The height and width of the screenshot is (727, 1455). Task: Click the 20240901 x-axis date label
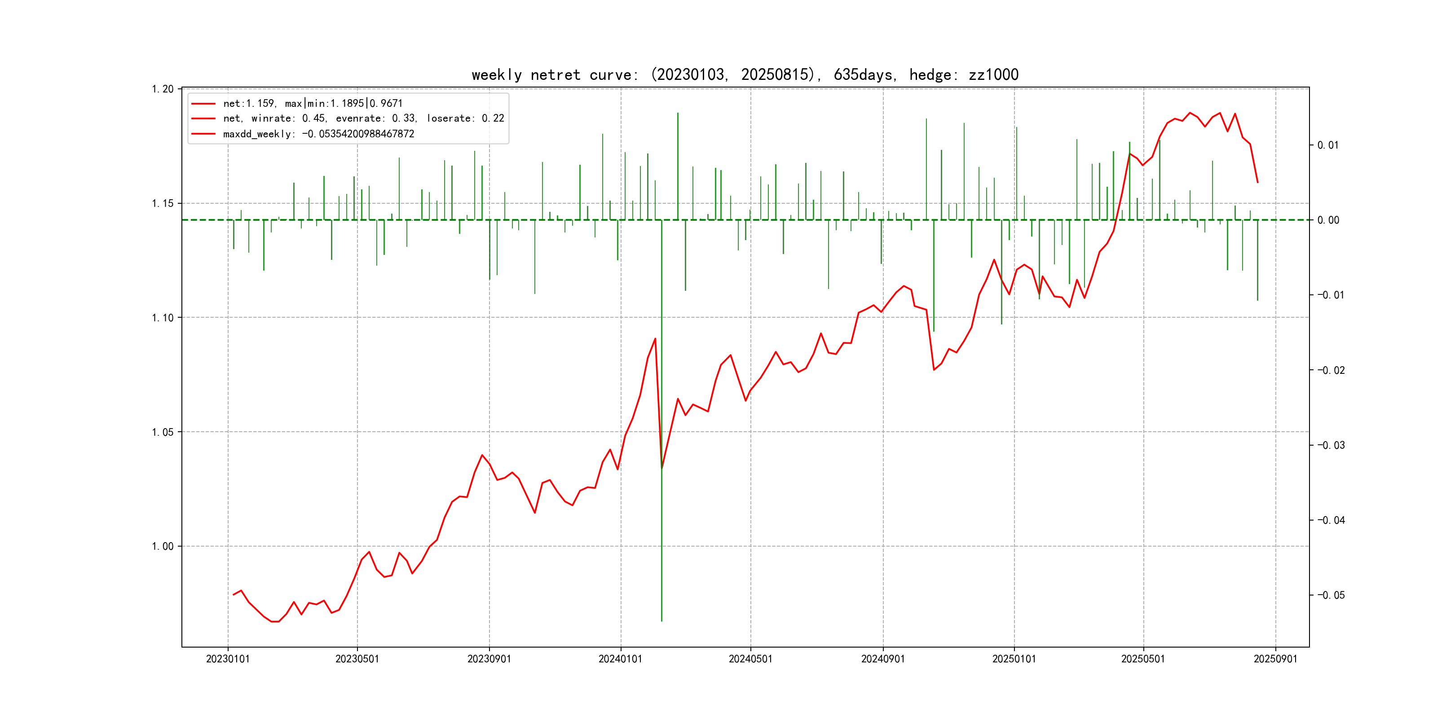[883, 659]
